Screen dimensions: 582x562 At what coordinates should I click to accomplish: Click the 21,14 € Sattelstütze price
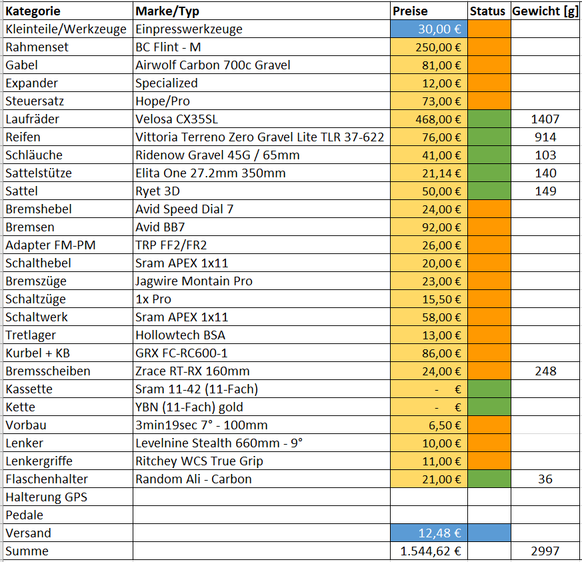click(x=429, y=173)
